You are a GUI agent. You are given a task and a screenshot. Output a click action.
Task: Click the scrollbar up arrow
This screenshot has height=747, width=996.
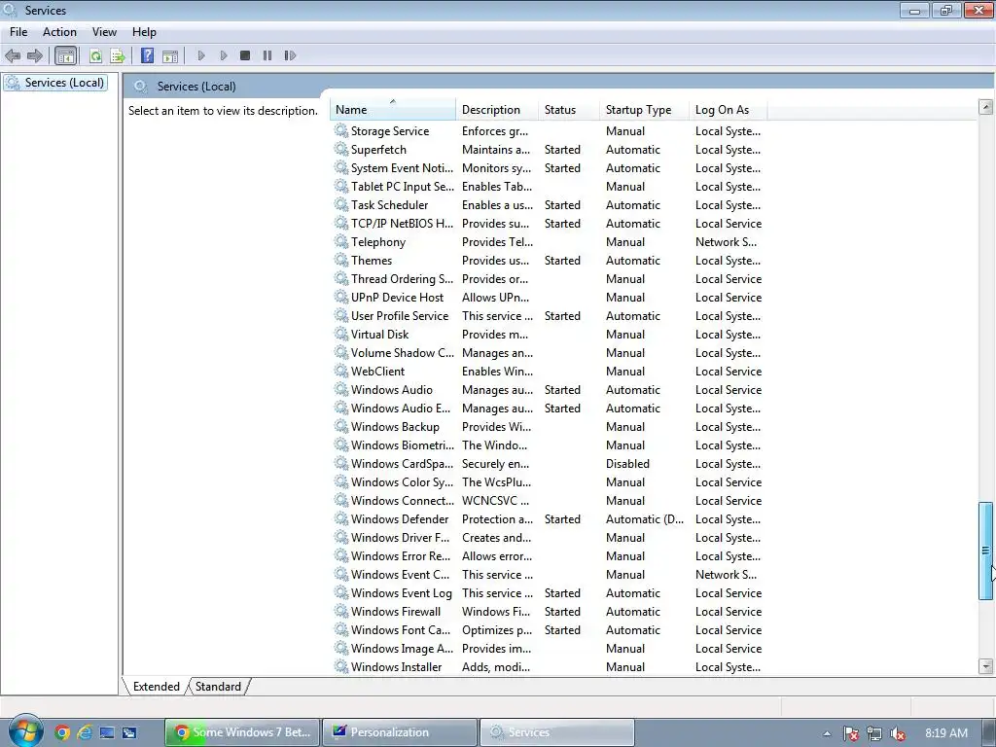click(986, 107)
